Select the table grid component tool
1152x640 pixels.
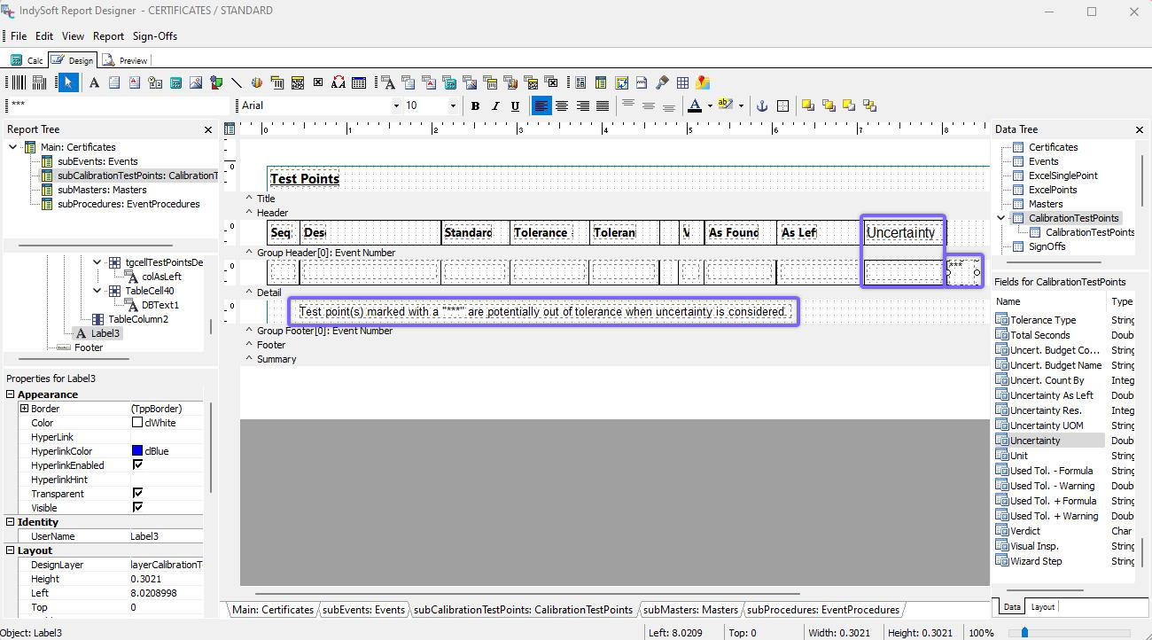pyautogui.click(x=682, y=82)
